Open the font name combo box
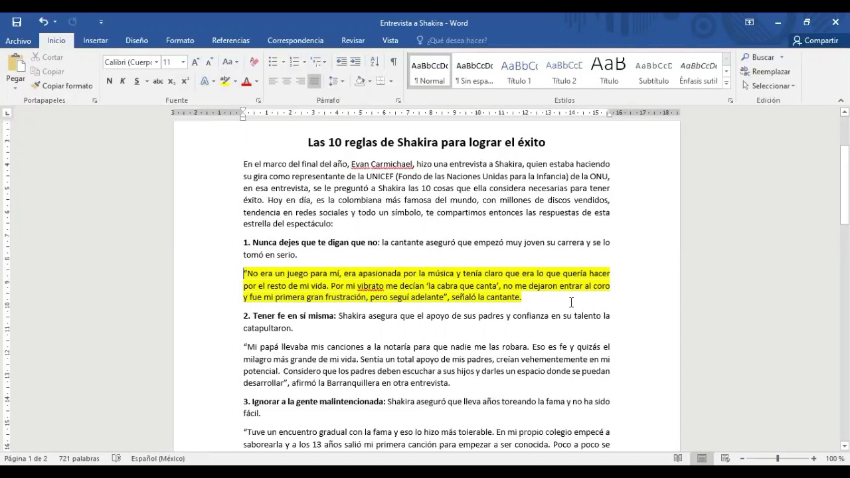Viewport: 850px width, 478px height. click(131, 62)
